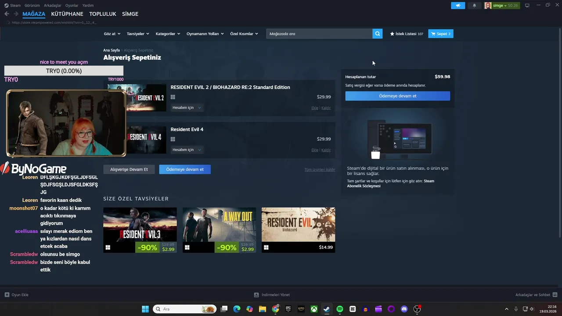Expand the Kategoriler dropdown
562x316 pixels.
click(168, 34)
